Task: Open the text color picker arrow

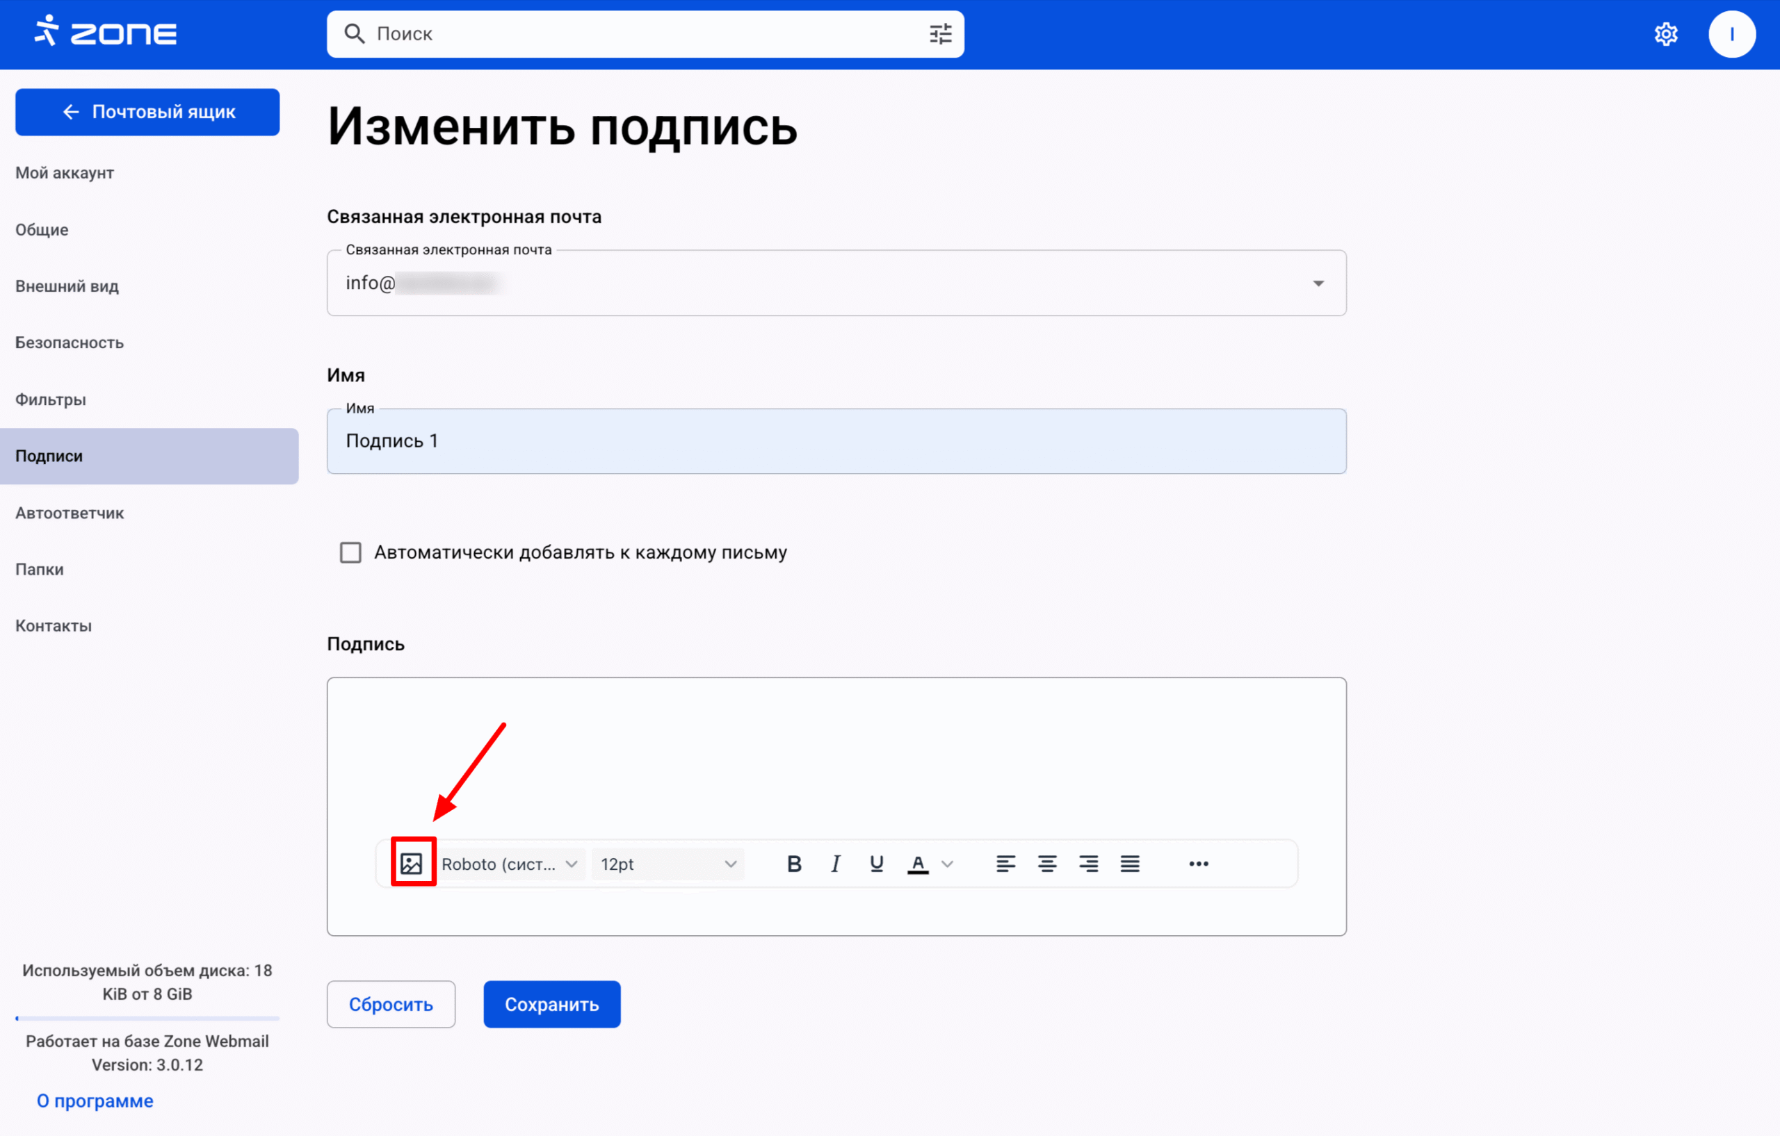Action: [x=948, y=864]
